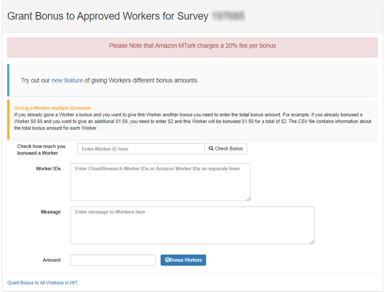Image resolution: width=385 pixels, height=292 pixels.
Task: Click the 'Amount' field label
Action: tap(52, 260)
